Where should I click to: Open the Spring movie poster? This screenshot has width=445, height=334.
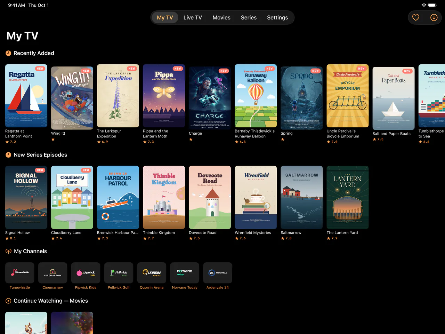point(302,98)
